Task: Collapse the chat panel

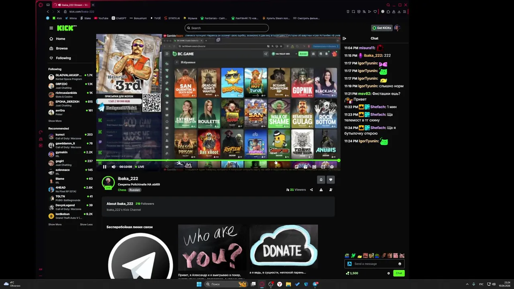Action: (344, 39)
